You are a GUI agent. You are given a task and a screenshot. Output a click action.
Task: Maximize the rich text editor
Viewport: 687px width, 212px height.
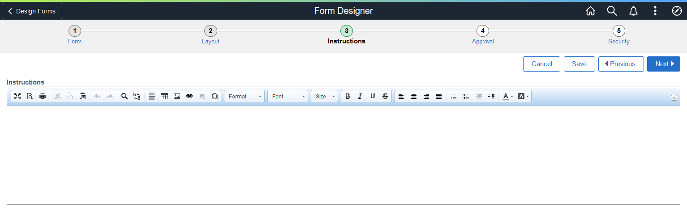(17, 96)
